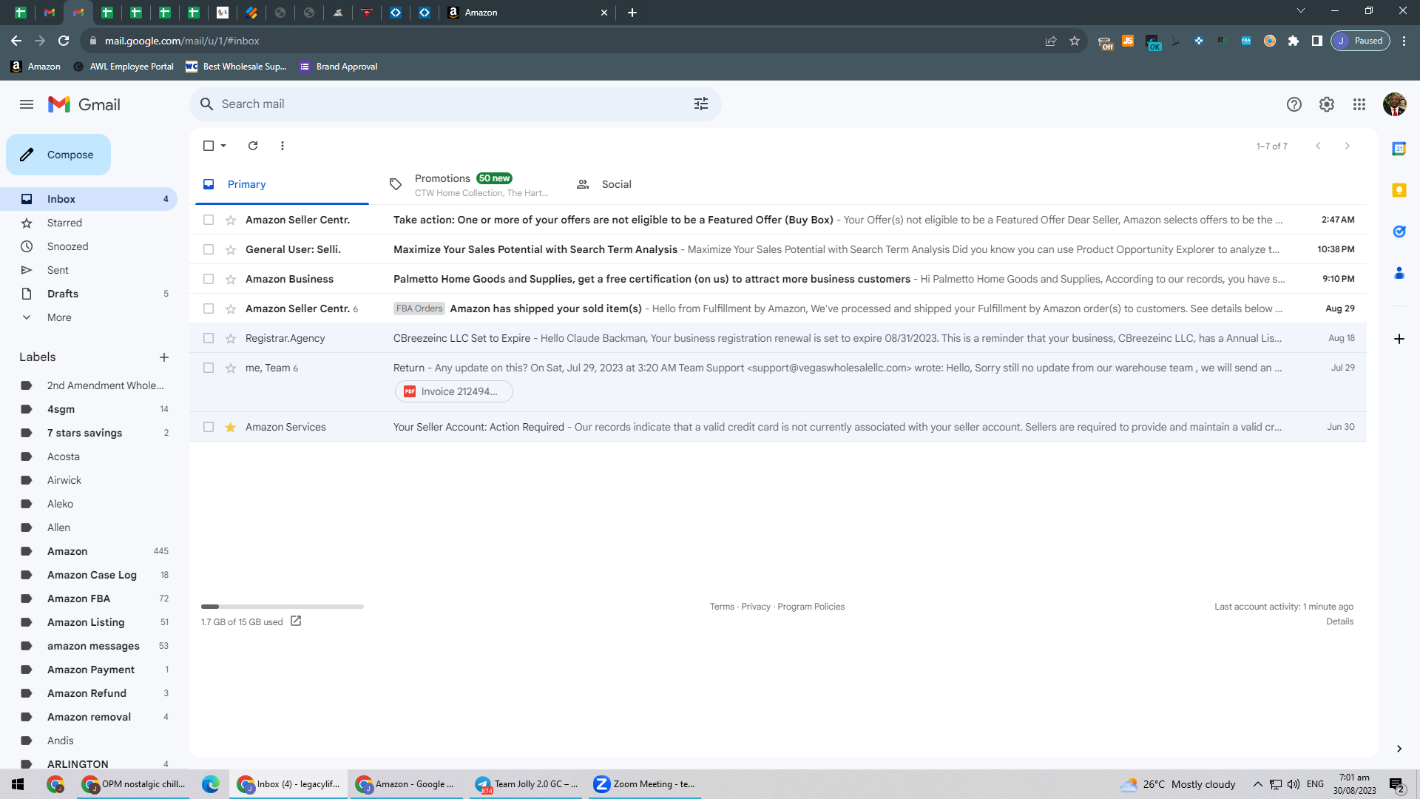Open the Amazon Case Log label

(x=92, y=575)
